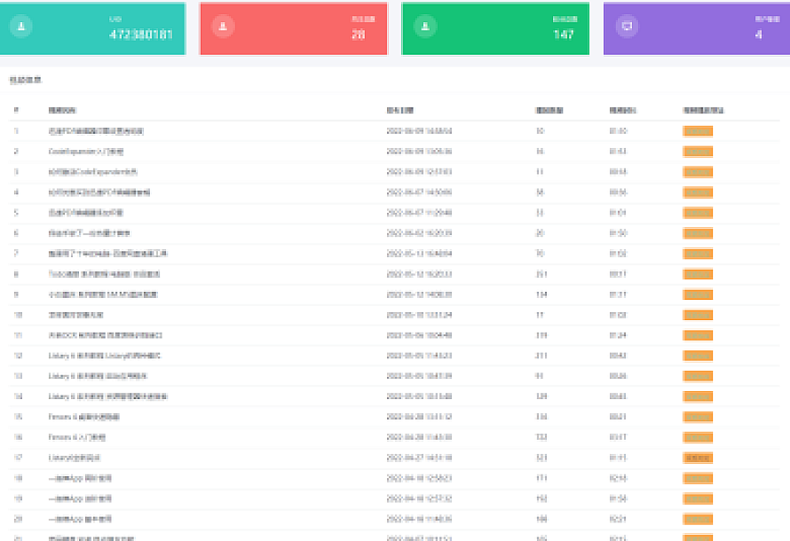Click the user icon in the teal UID card
790x541 pixels.
21,27
